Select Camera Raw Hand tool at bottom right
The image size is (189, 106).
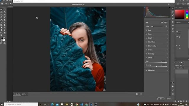coord(172,87)
